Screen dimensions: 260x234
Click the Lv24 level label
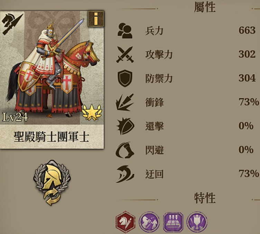pos(15,117)
